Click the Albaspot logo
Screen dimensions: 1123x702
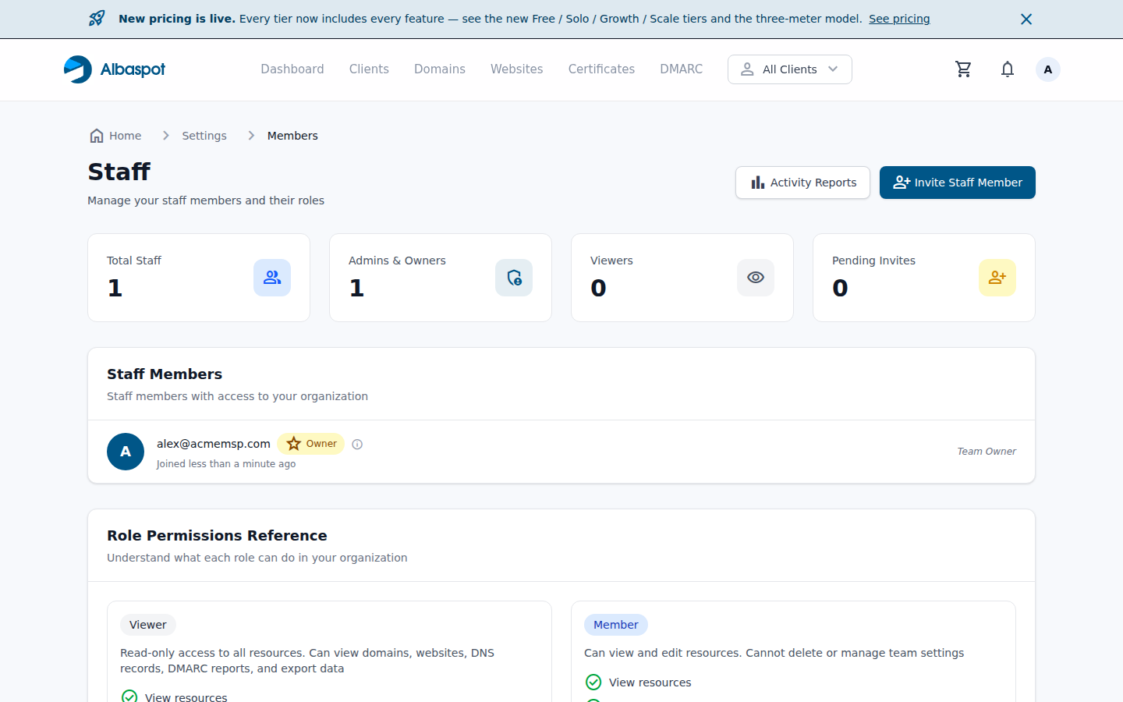click(115, 69)
